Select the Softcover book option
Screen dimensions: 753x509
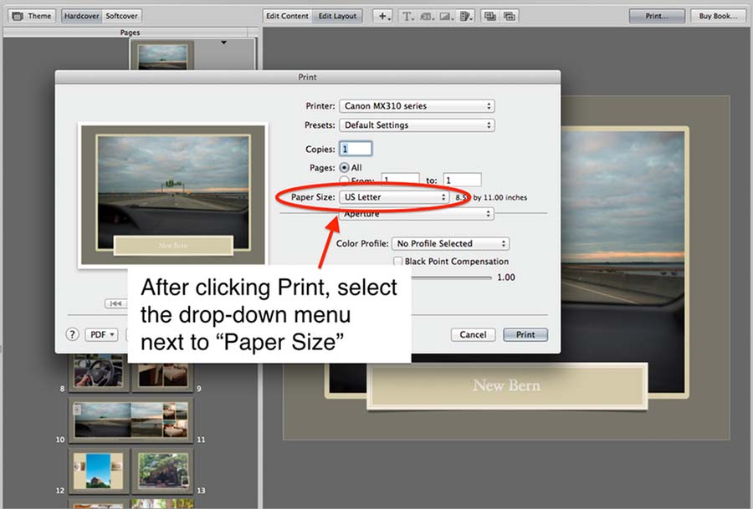122,16
